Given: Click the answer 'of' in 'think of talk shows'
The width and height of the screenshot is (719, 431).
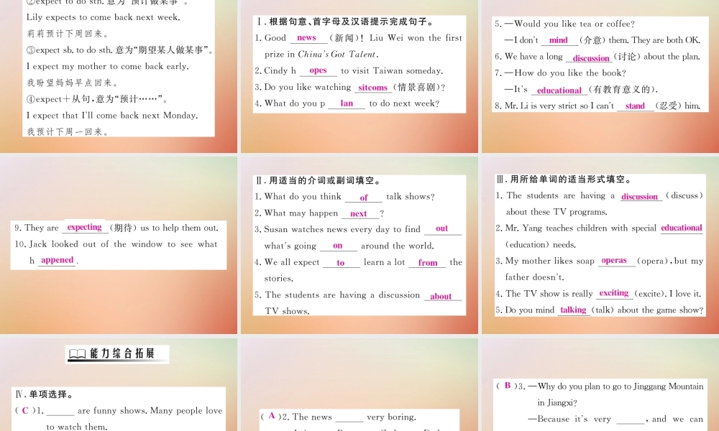Looking at the screenshot, I should (x=364, y=198).
